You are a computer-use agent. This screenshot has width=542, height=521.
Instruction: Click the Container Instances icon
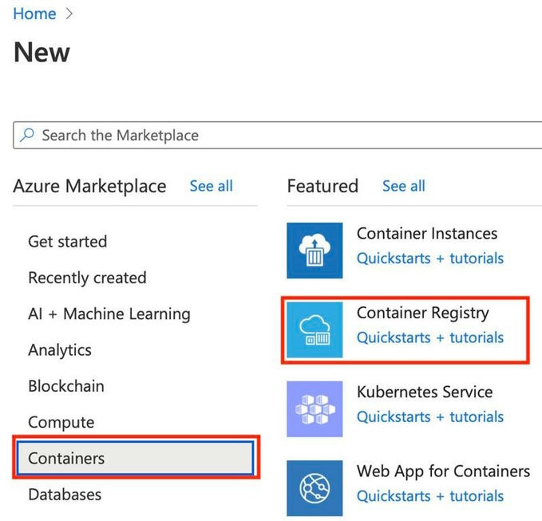click(315, 250)
